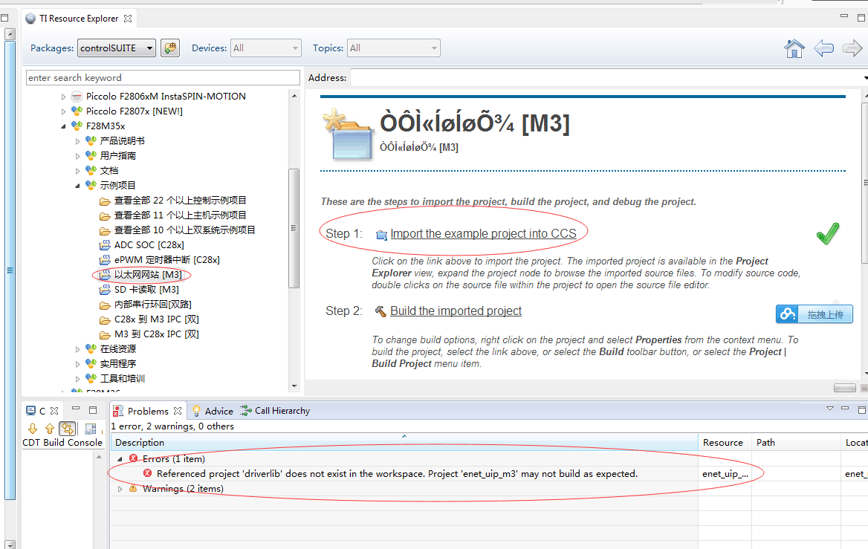Click the green checkmark beside Step 1

(x=828, y=233)
